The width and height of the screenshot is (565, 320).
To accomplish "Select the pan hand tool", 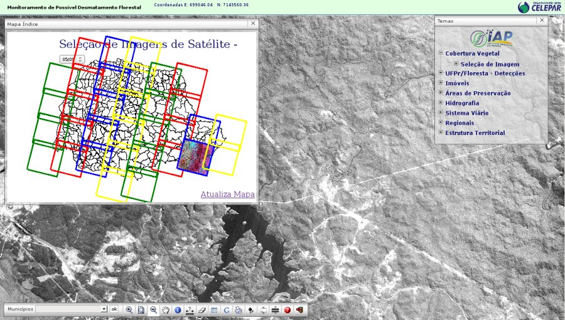I will coord(166,309).
